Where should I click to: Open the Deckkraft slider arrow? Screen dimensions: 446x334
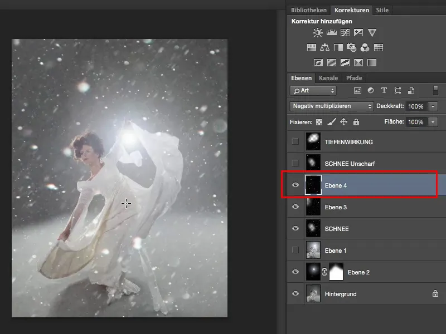[433, 106]
